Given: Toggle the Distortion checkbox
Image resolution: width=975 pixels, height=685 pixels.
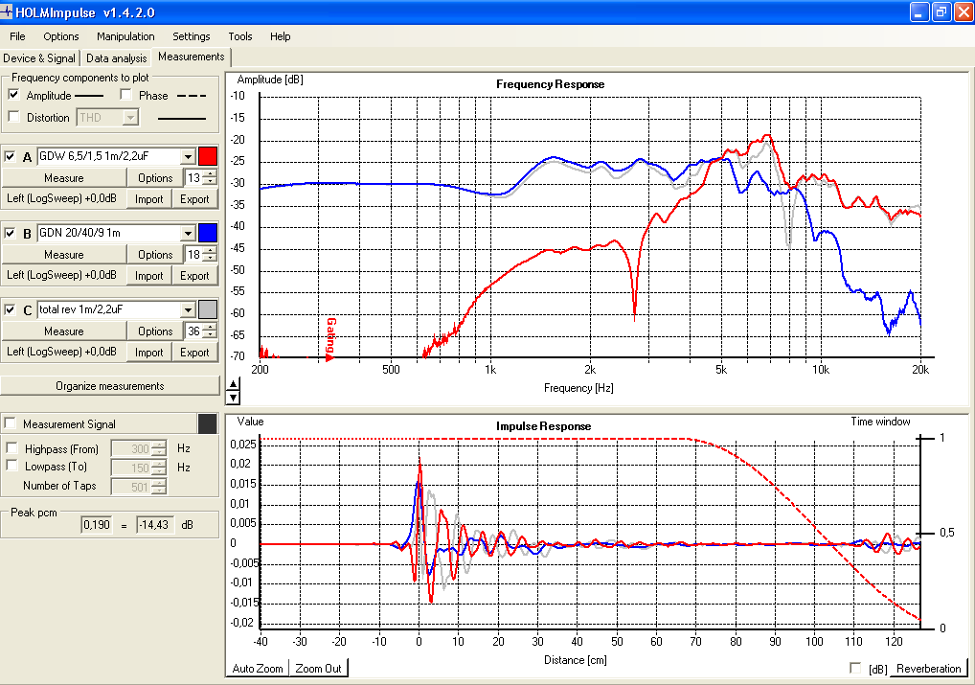Looking at the screenshot, I should [x=13, y=117].
